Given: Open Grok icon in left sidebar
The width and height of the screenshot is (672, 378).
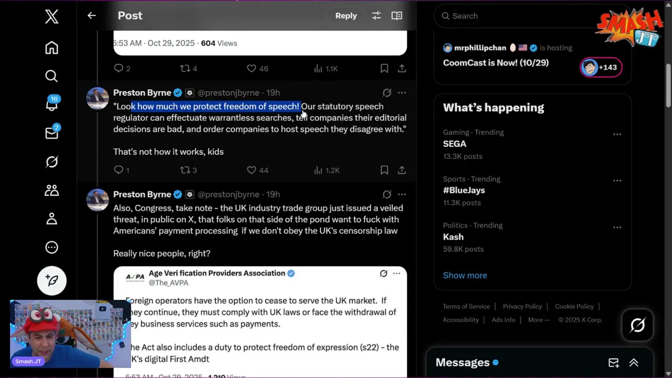Looking at the screenshot, I should click(51, 162).
